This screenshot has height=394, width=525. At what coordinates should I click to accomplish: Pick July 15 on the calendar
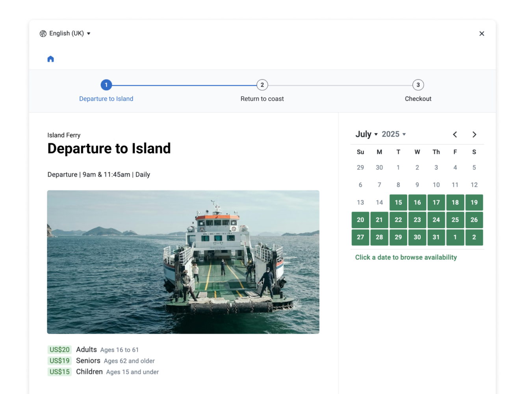398,203
